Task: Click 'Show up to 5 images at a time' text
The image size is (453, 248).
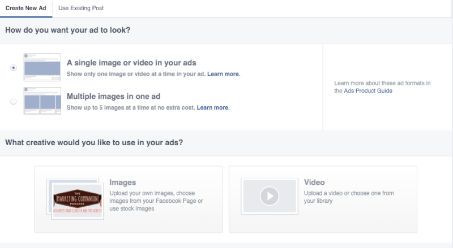Action: coord(130,107)
